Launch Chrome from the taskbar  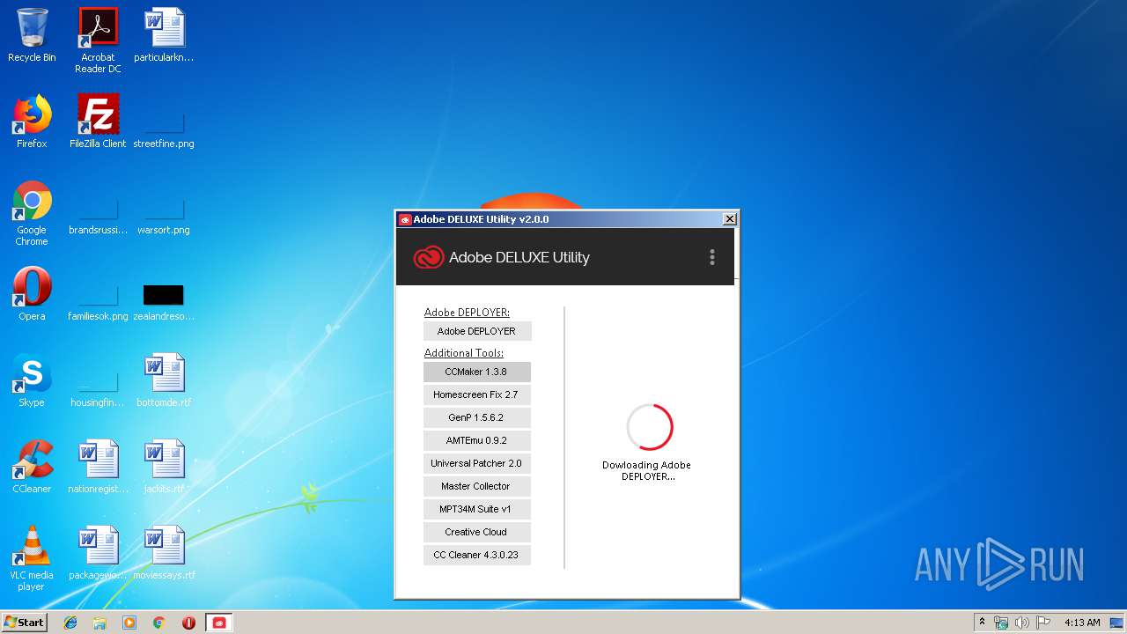[x=158, y=623]
